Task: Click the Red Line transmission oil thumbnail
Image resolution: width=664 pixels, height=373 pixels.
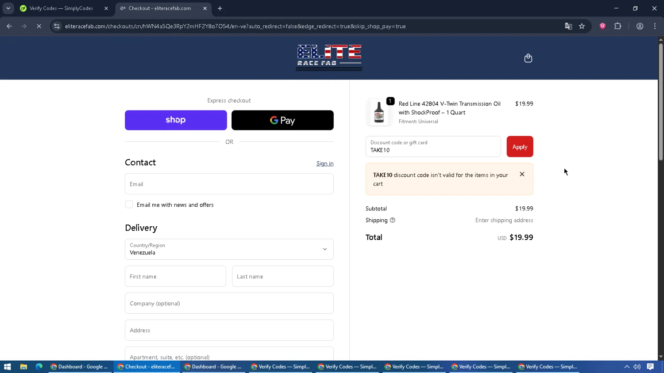Action: (379, 112)
